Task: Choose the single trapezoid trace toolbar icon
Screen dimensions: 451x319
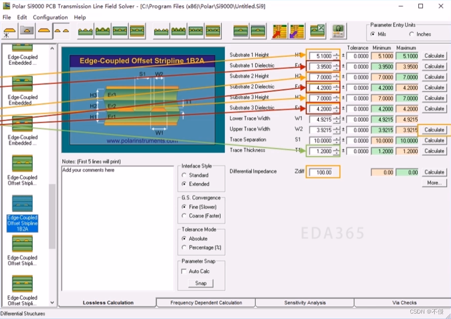Action: [x=44, y=31]
